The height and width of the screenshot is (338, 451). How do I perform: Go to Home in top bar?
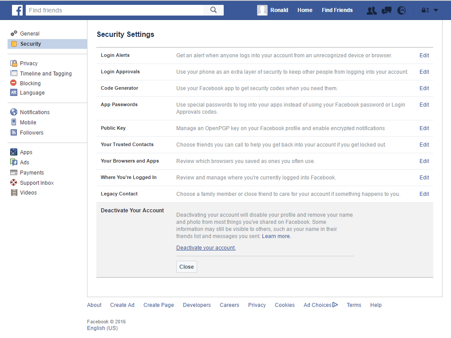(x=305, y=10)
